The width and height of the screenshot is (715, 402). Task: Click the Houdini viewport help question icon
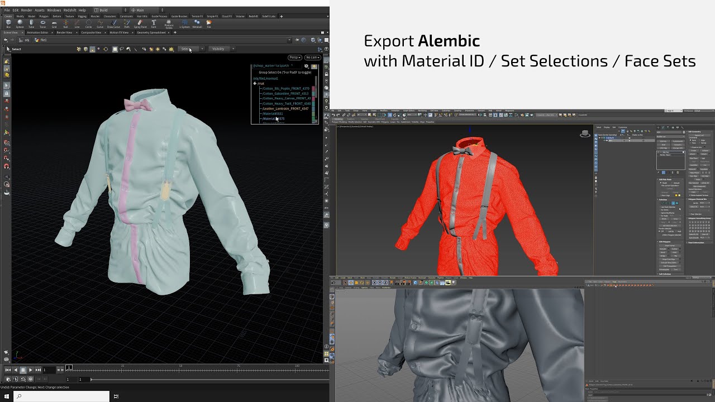(326, 49)
